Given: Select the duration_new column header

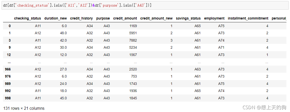Looking at the screenshot, I should coord(55,18).
